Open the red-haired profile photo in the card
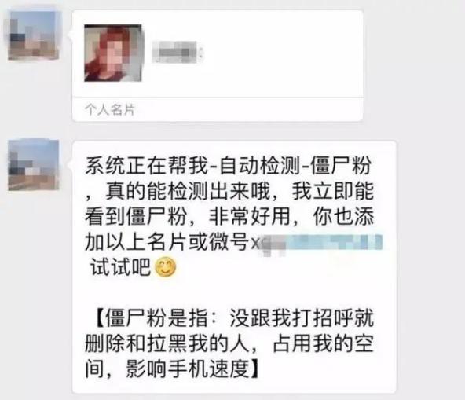 point(112,53)
